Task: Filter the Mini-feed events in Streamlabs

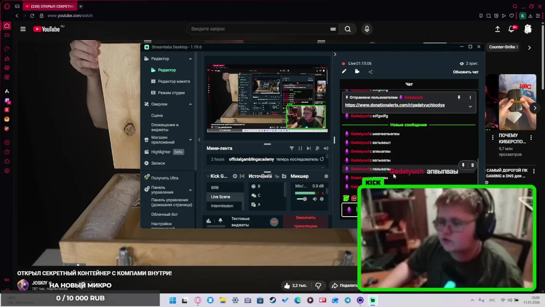Action: pyautogui.click(x=292, y=148)
